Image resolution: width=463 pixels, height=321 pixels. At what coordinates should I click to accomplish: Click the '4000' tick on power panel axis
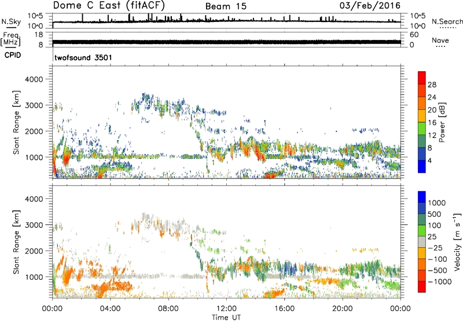[34, 79]
